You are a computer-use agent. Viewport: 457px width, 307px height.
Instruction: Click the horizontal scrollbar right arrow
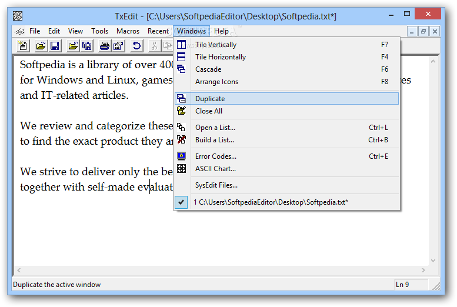point(423,271)
